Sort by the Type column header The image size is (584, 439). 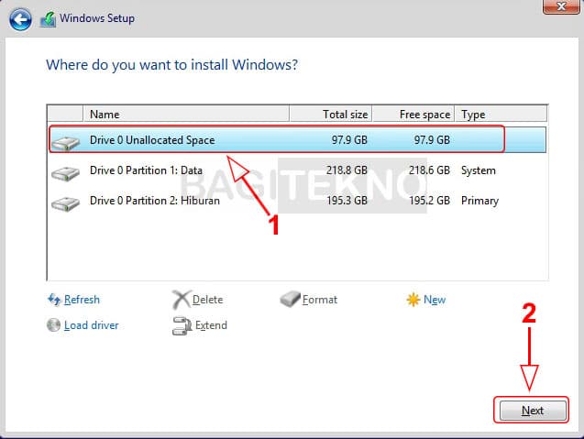pyautogui.click(x=501, y=114)
